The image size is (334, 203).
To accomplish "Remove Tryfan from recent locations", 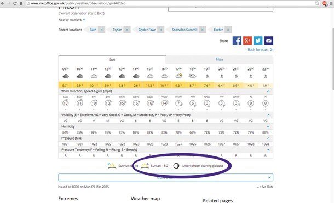I will 127,30.
